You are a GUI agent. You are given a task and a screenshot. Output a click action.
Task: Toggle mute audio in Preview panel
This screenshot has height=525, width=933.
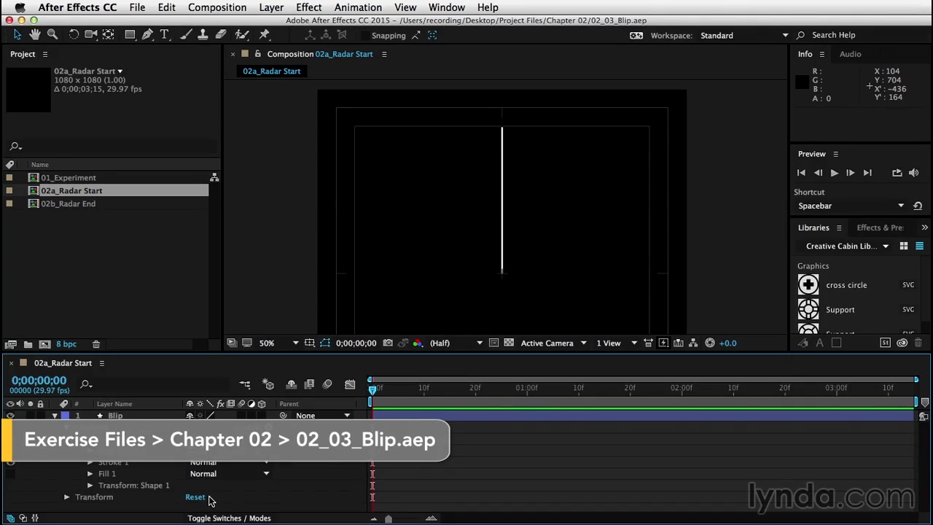pyautogui.click(x=914, y=173)
